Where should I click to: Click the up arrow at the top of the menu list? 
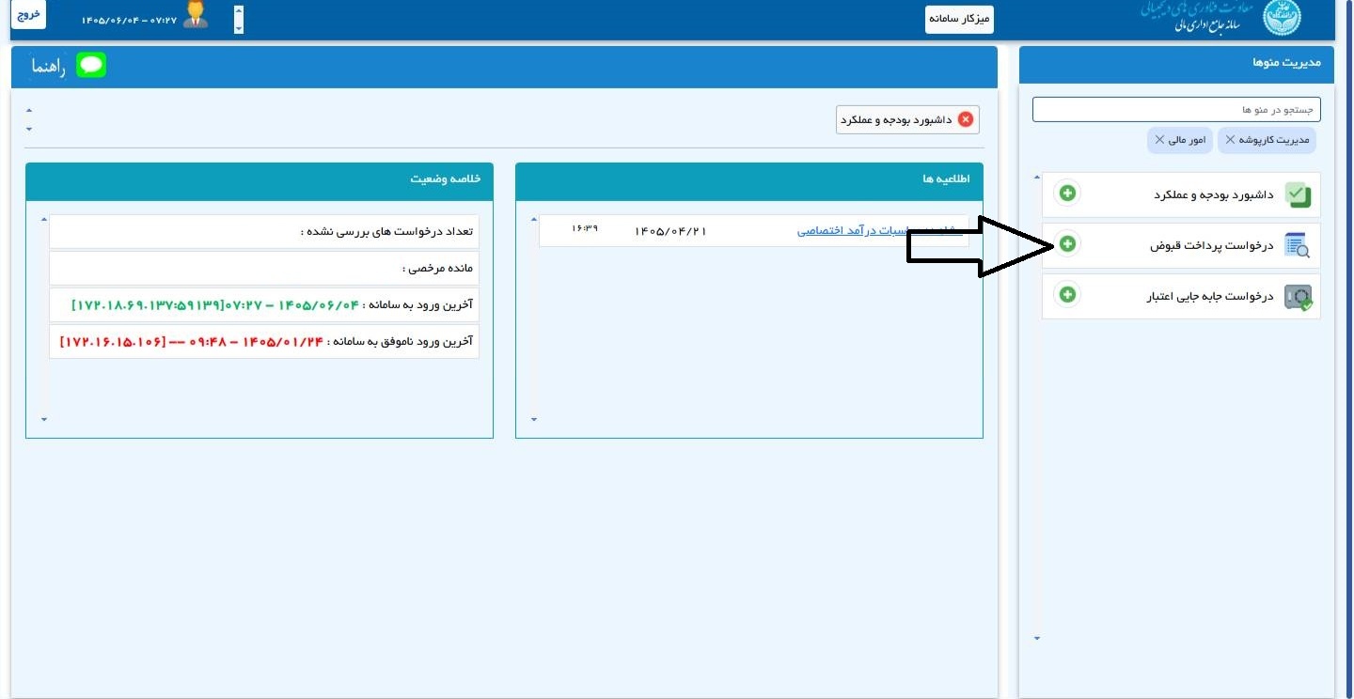1037,178
